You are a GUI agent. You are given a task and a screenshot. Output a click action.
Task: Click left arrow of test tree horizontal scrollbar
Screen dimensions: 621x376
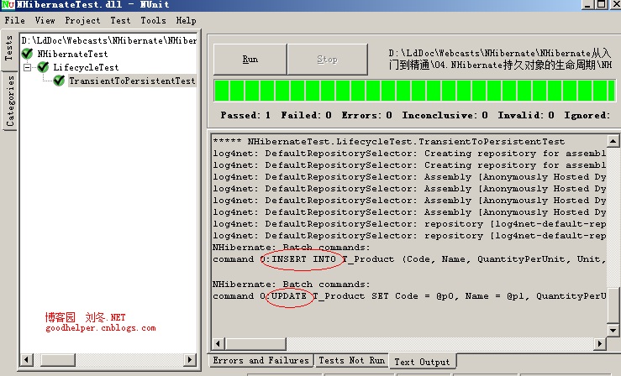coord(27,359)
